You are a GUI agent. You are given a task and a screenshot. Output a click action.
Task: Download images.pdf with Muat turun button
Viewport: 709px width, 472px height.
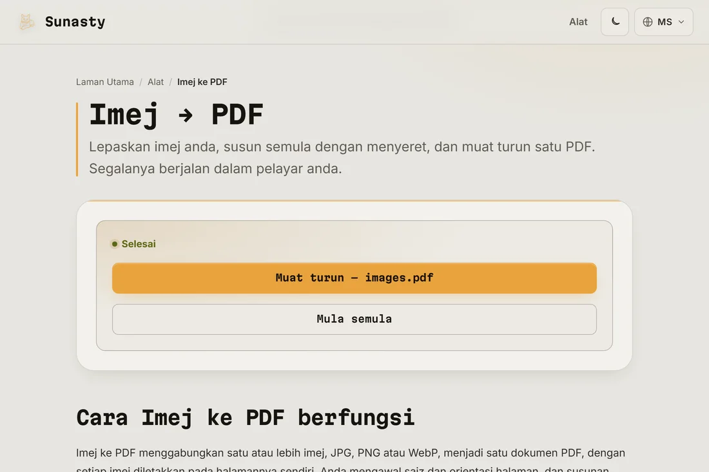point(354,278)
